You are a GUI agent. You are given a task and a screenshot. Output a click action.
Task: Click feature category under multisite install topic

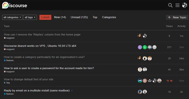9,94
